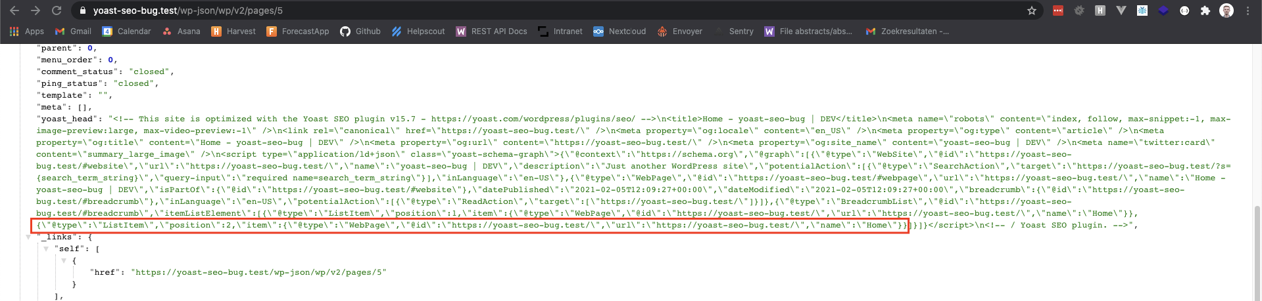Open the blue beetle extension icon
The height and width of the screenshot is (301, 1262).
[1142, 10]
